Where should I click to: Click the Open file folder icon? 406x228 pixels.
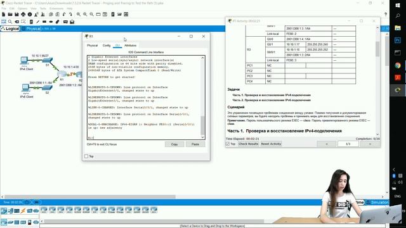(x=10, y=15)
